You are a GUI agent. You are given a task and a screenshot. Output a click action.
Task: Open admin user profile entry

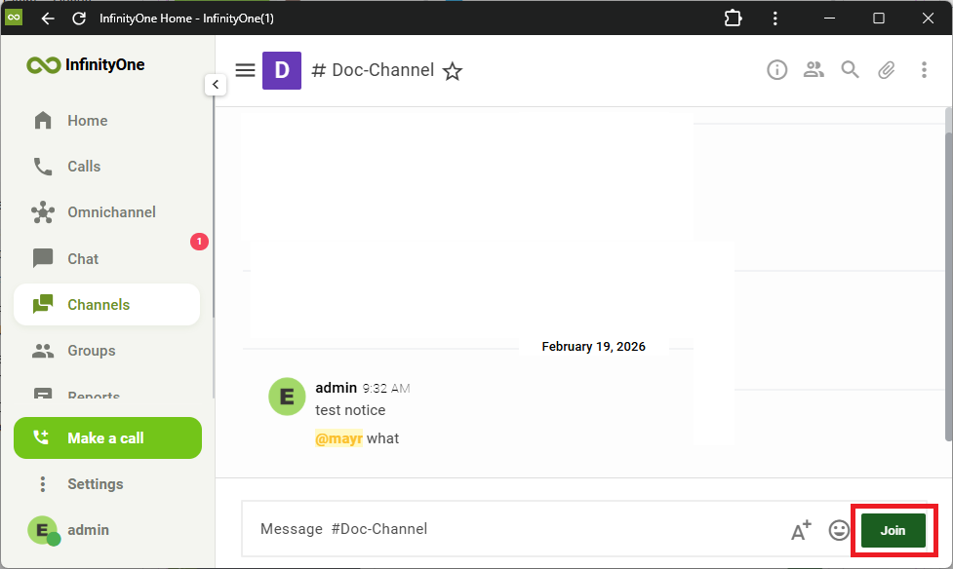[x=107, y=530]
